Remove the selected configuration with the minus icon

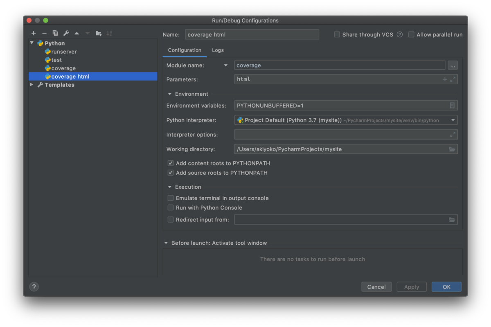pos(44,33)
